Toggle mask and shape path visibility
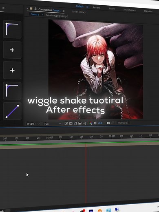 [75, 123]
